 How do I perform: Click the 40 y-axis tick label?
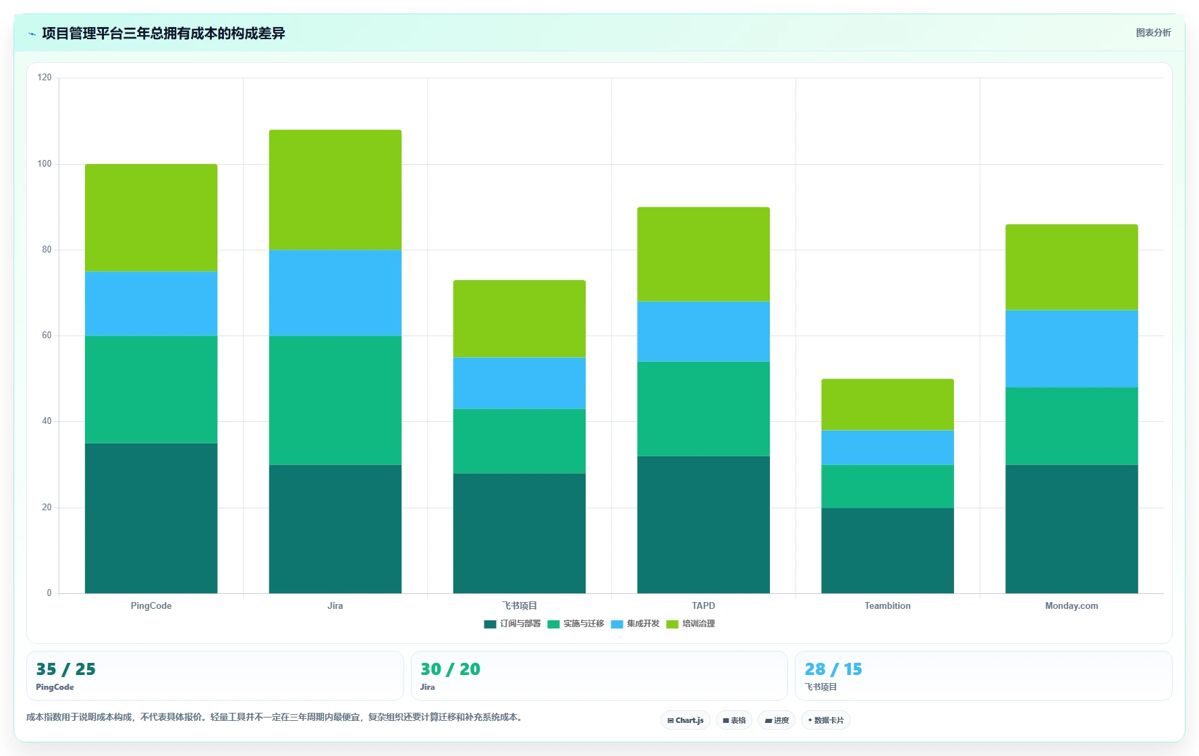click(x=47, y=421)
